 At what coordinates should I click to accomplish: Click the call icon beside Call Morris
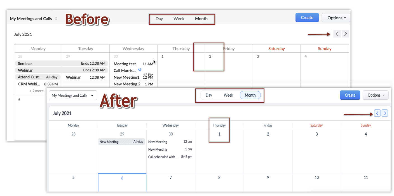point(140,70)
